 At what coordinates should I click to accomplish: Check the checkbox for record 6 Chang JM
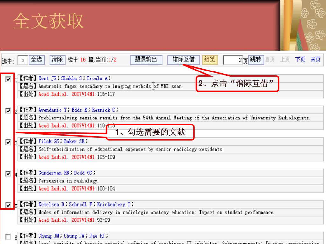click(x=8, y=236)
